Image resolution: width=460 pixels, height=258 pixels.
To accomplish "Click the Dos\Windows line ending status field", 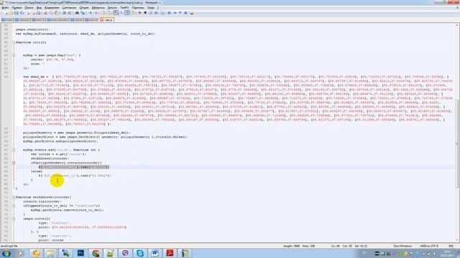I will (x=402, y=246).
